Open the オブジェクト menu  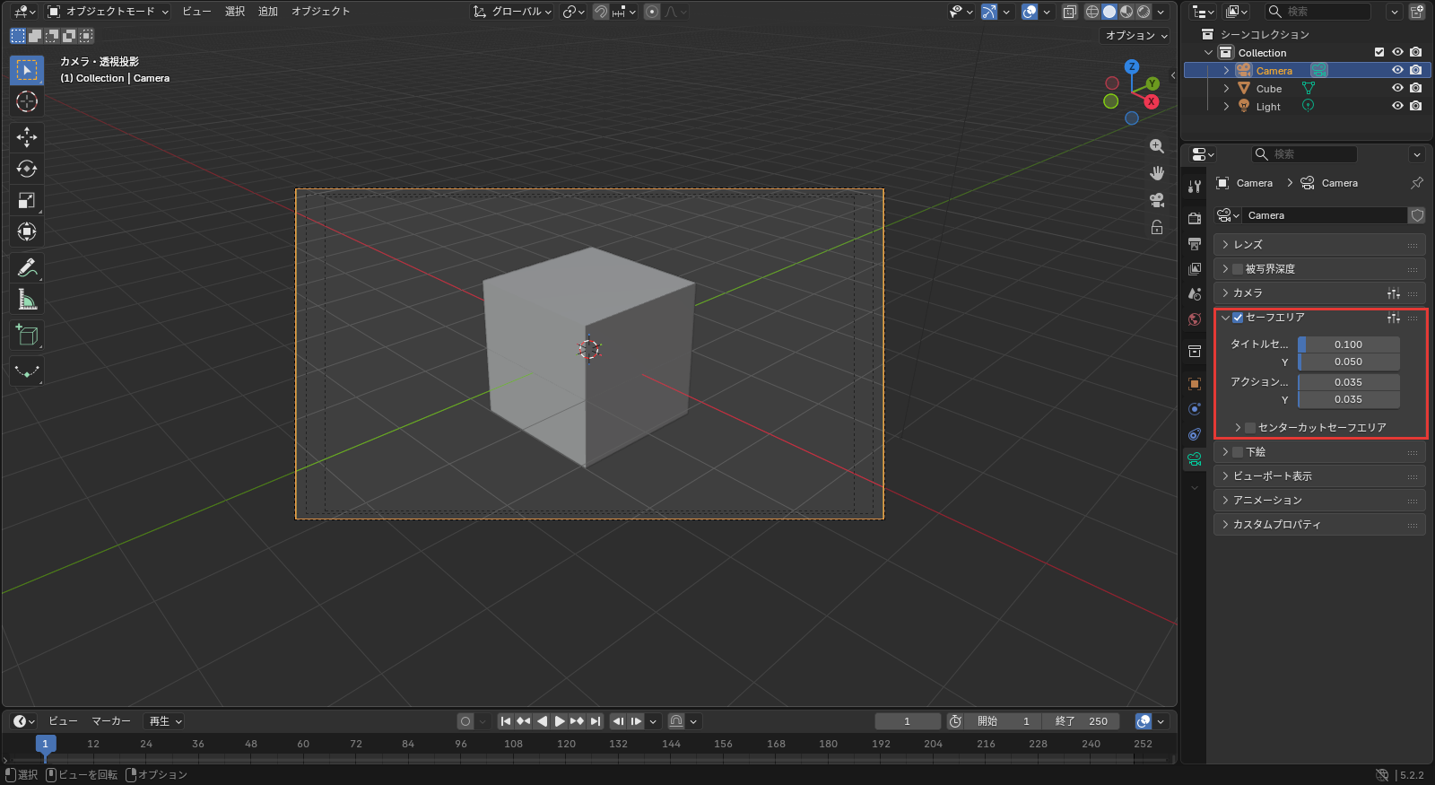[320, 12]
